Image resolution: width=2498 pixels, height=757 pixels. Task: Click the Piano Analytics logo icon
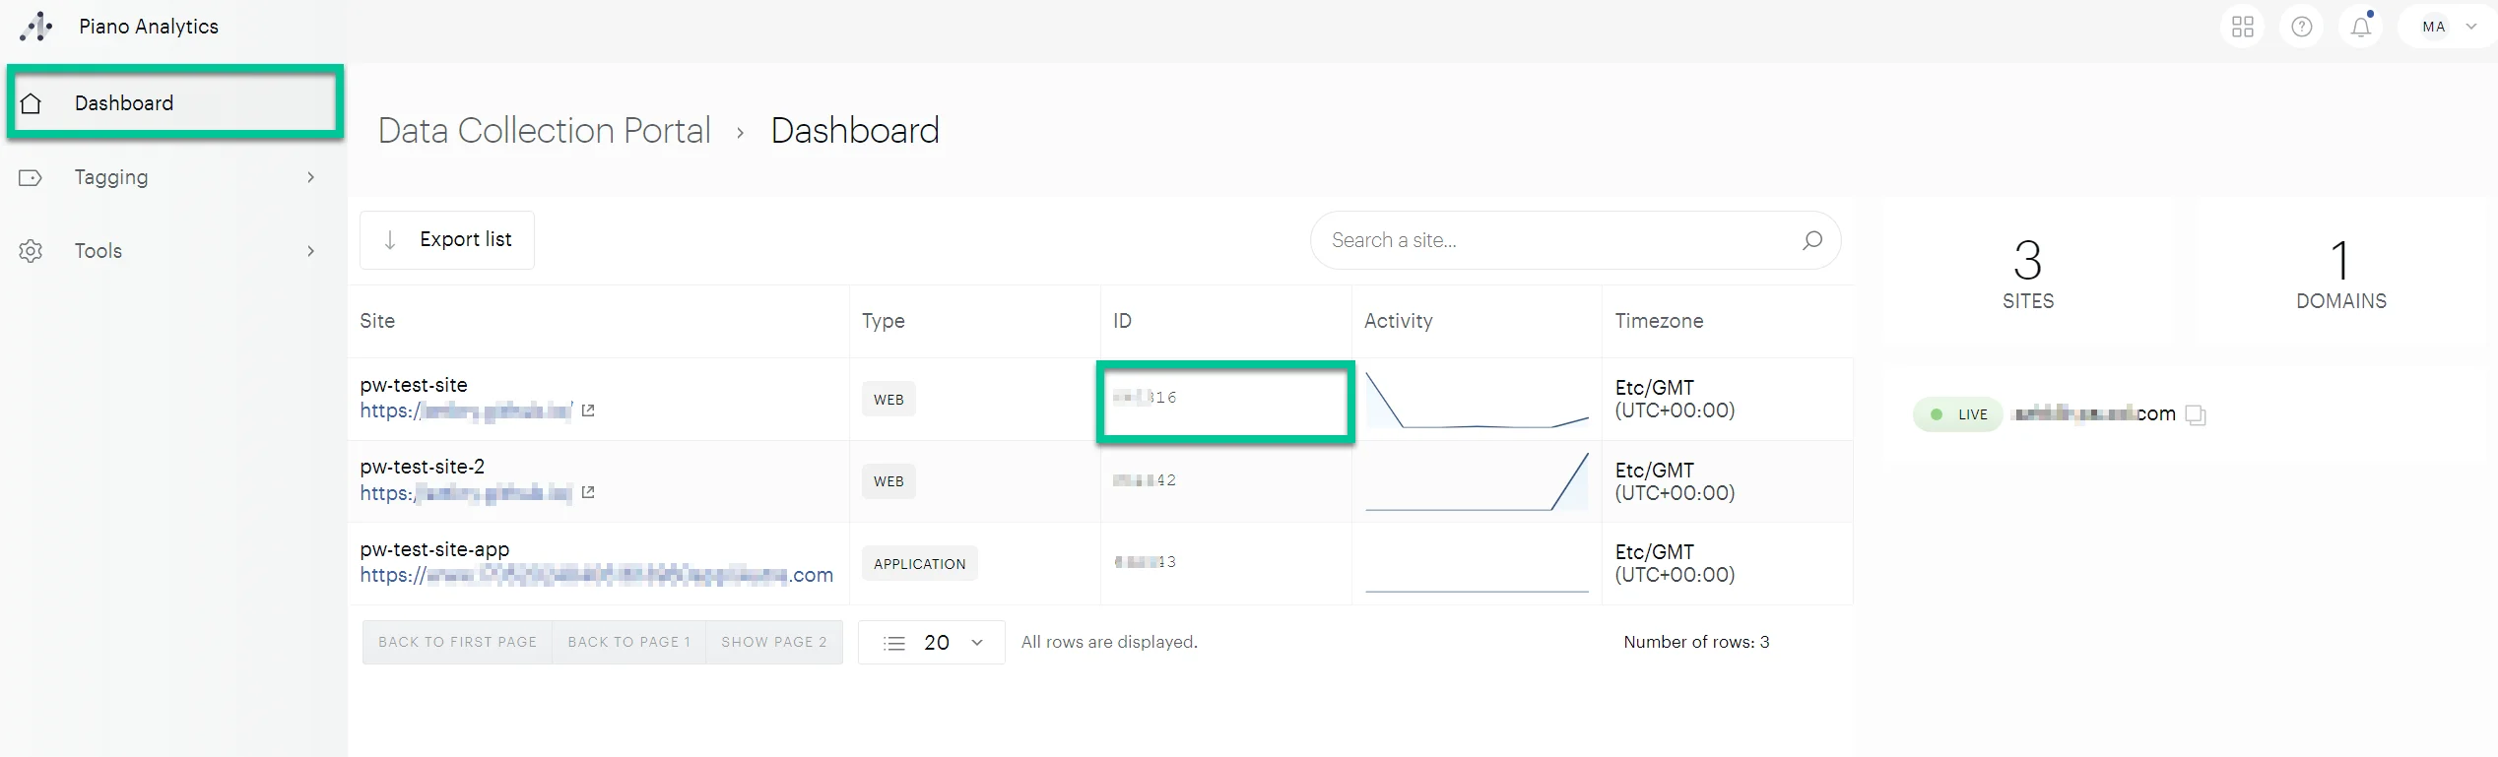click(x=36, y=27)
